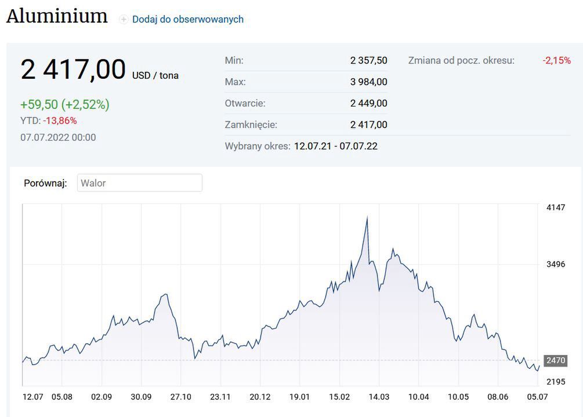This screenshot has width=583, height=417.
Task: Click the 3496 y-axis label
Action: click(556, 264)
